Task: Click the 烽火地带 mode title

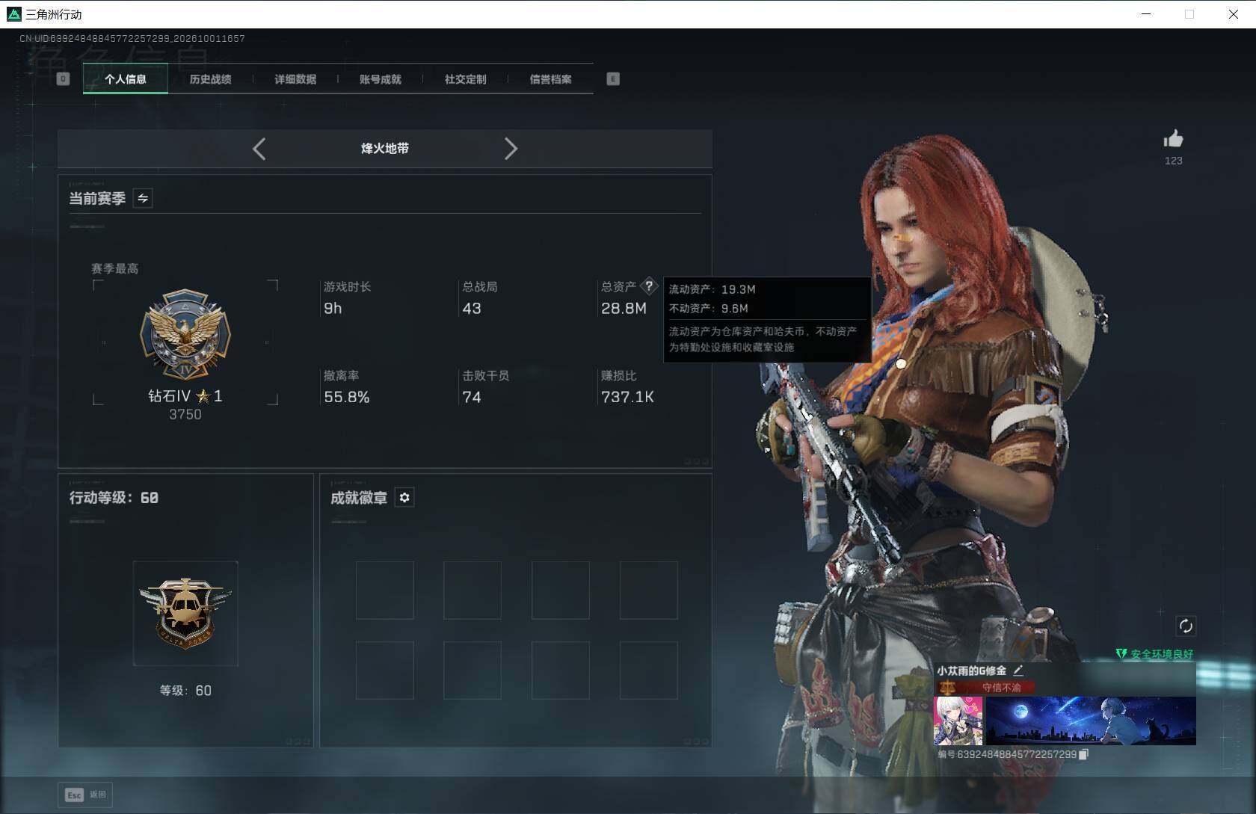Action: click(x=385, y=148)
